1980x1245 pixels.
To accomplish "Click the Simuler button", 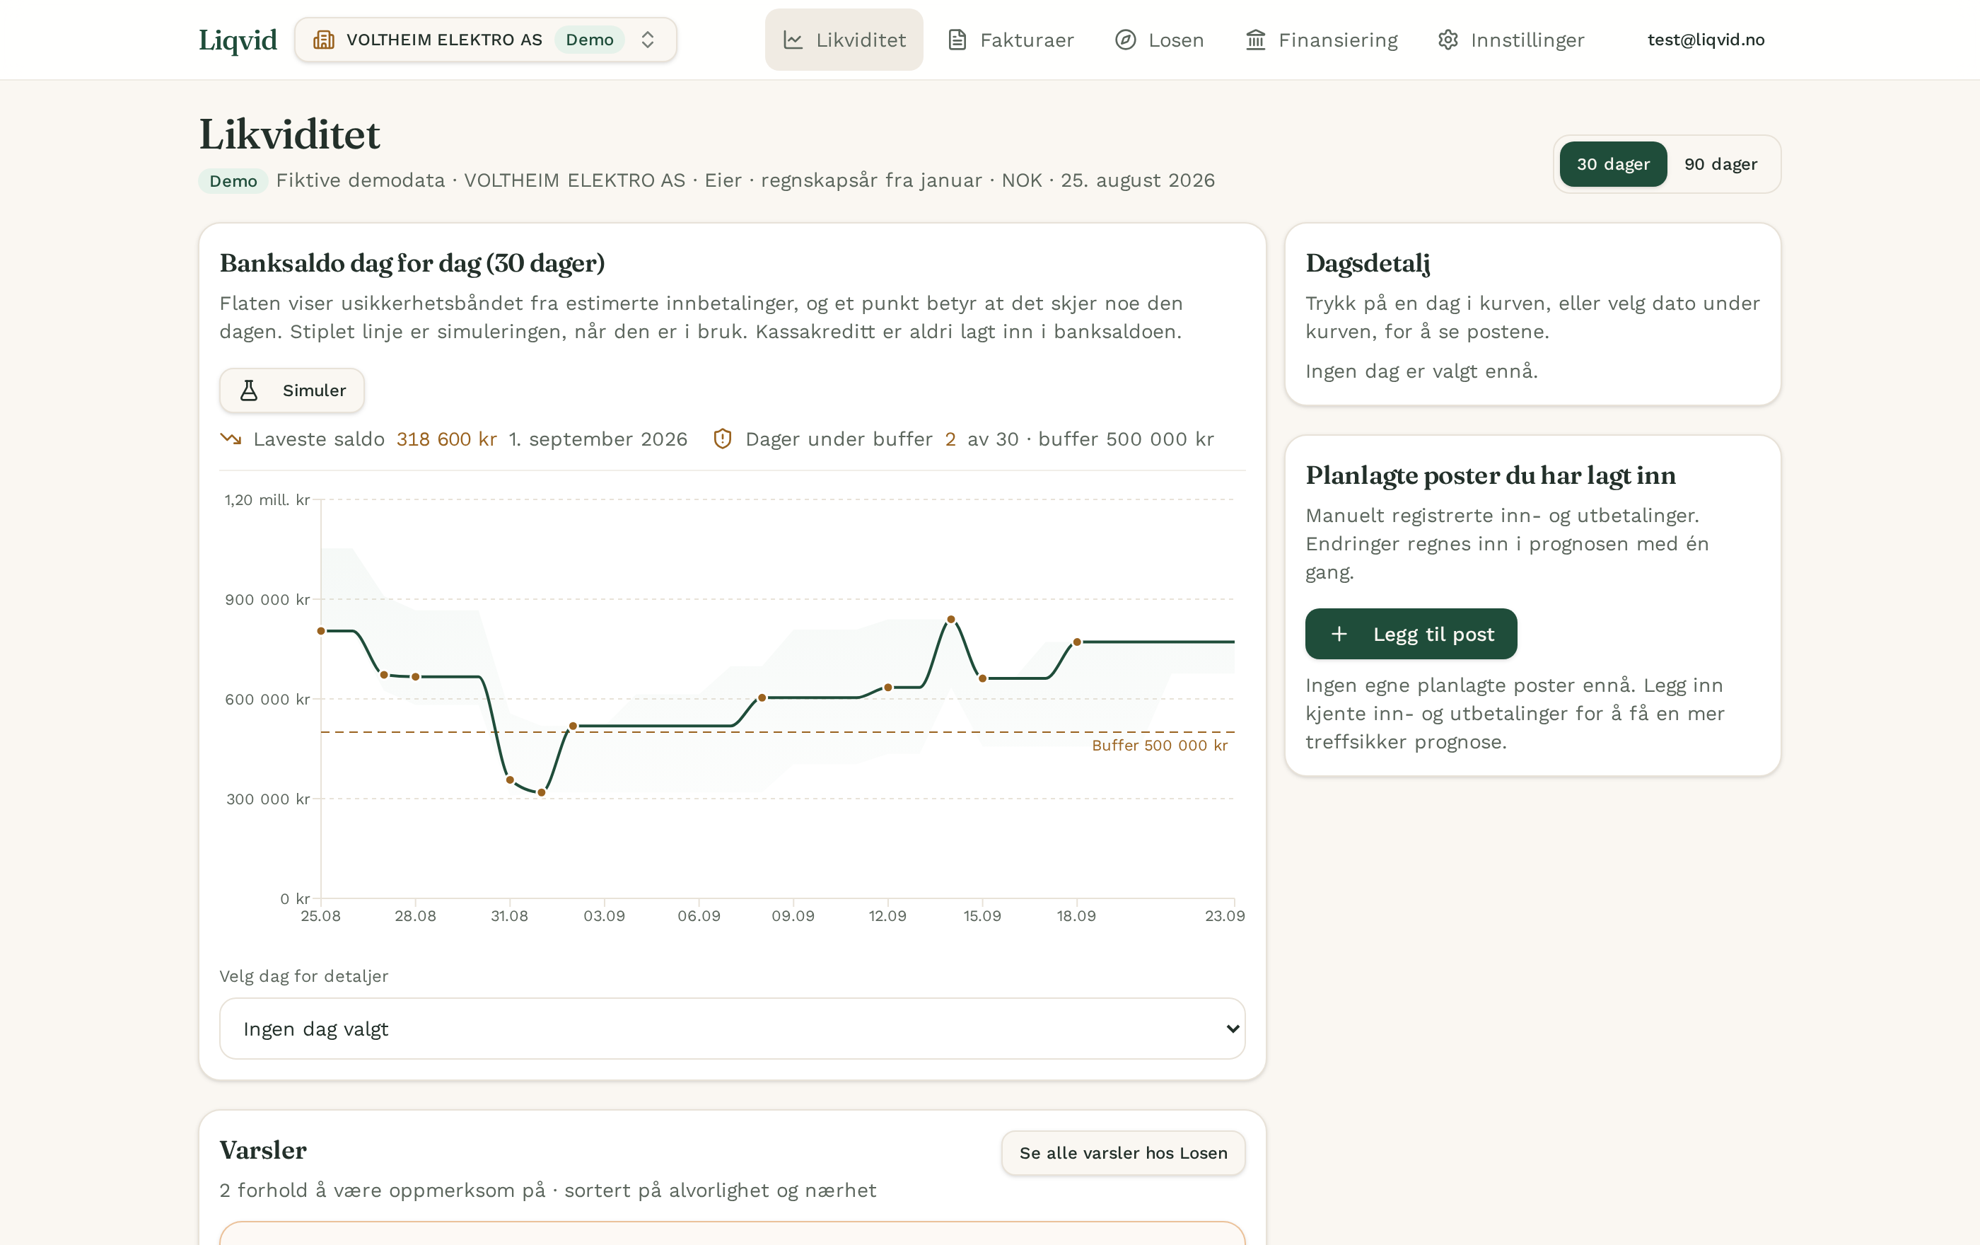I will tap(292, 390).
